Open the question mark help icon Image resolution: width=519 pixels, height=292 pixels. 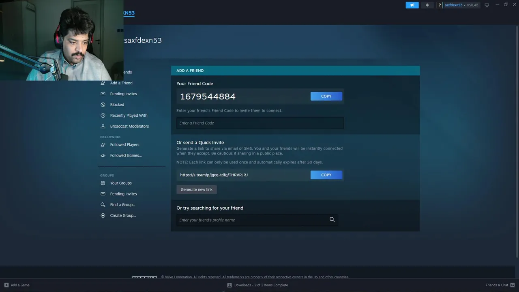(440, 5)
